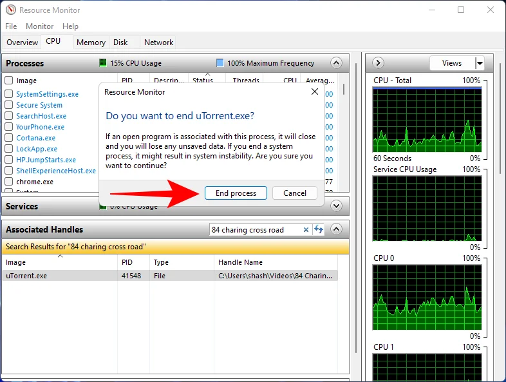Expand the Services section chevron
Viewport: 506px width, 382px height.
pos(336,205)
